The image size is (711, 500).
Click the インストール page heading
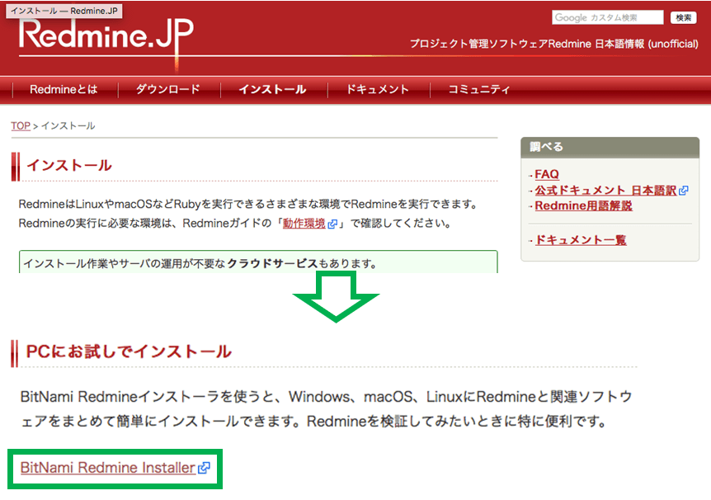pyautogui.click(x=69, y=165)
